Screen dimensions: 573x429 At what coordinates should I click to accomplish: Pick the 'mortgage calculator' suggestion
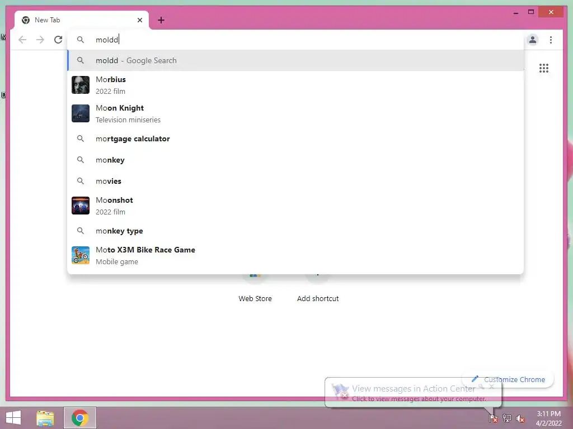tap(295, 139)
